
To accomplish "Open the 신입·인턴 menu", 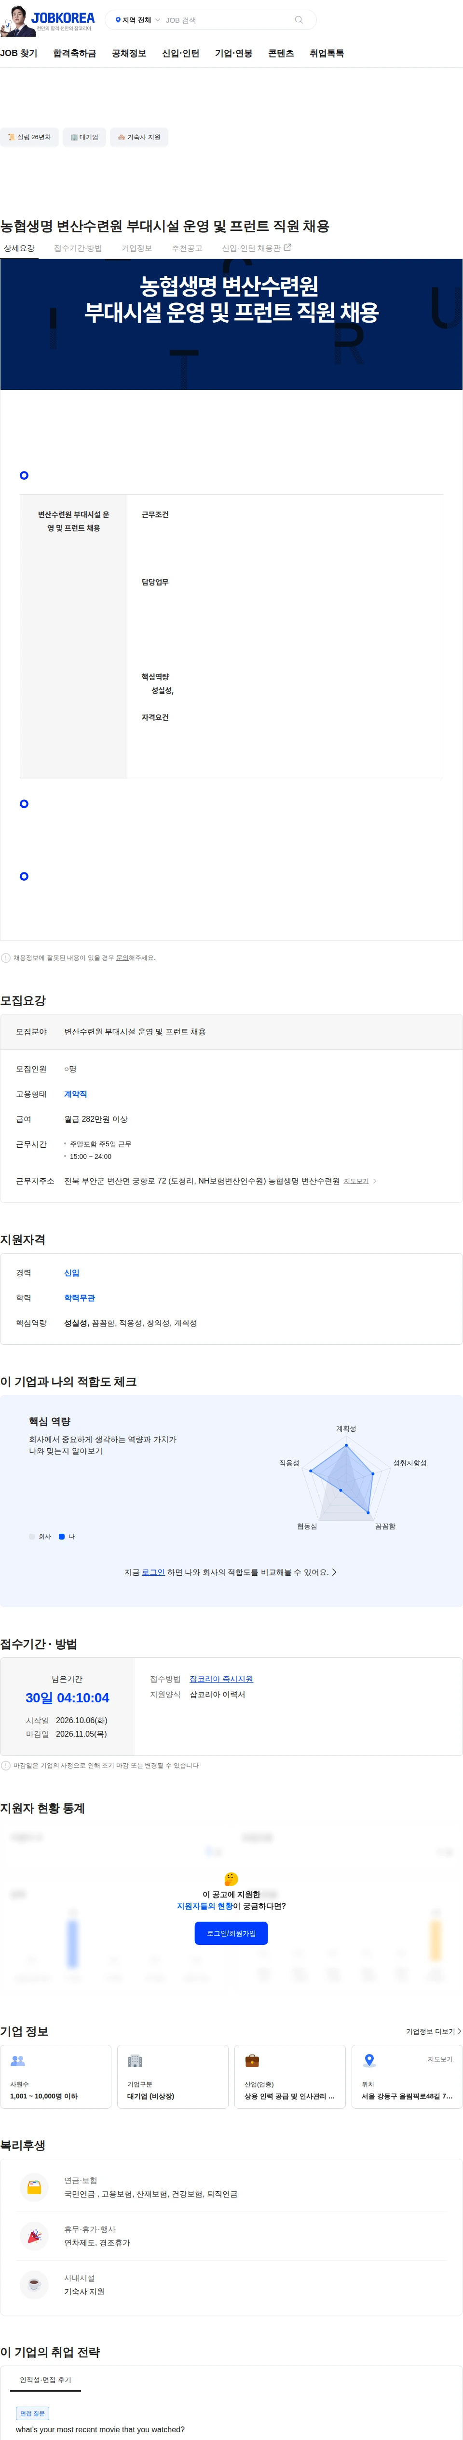I will point(180,53).
